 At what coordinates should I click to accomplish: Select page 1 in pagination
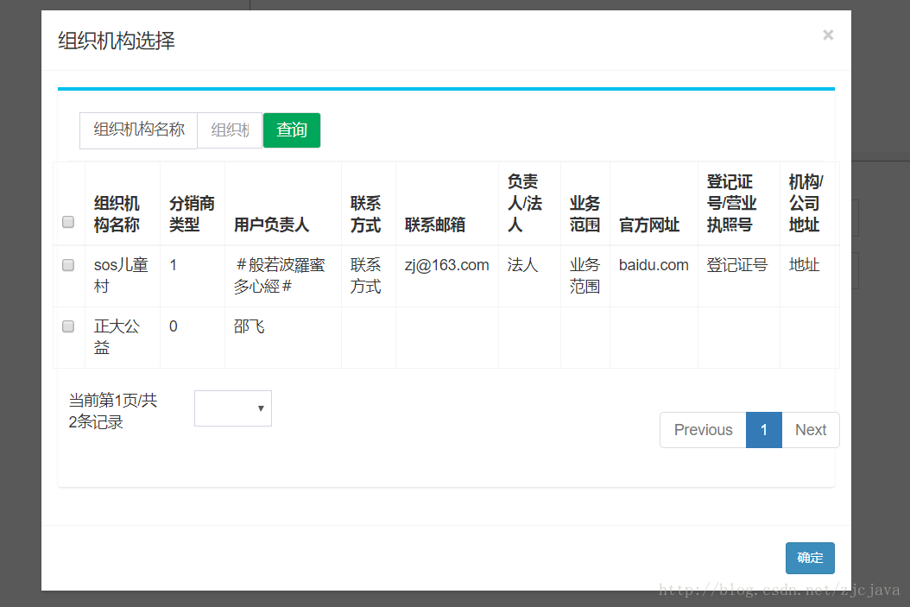(x=764, y=430)
